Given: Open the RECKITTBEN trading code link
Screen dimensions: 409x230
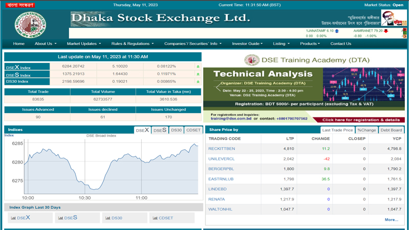Looking at the screenshot, I should tap(221, 149).
